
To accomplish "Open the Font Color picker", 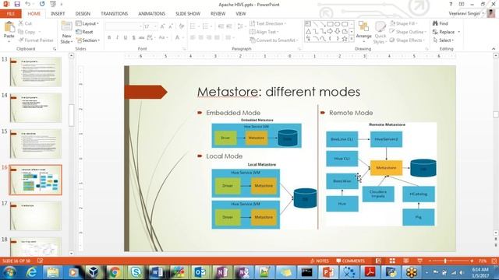I will pos(178,37).
